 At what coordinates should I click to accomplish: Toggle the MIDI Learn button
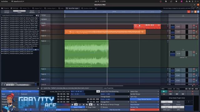167,110
